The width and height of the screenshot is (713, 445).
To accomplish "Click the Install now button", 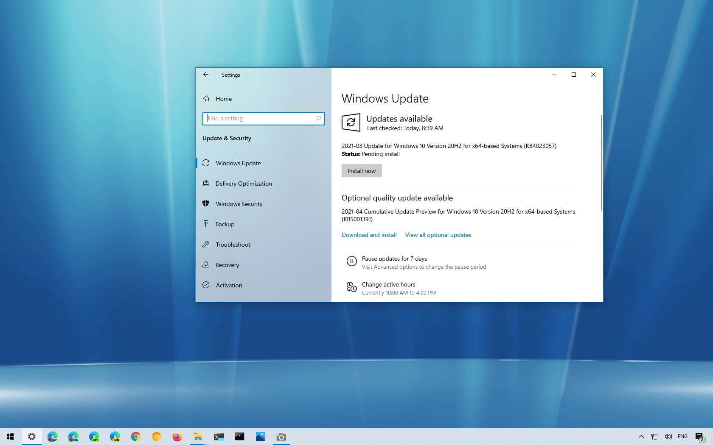I will [362, 171].
